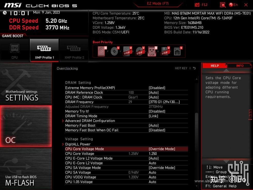
Task: Click help panel top collapse handle
Action: click(226, 70)
